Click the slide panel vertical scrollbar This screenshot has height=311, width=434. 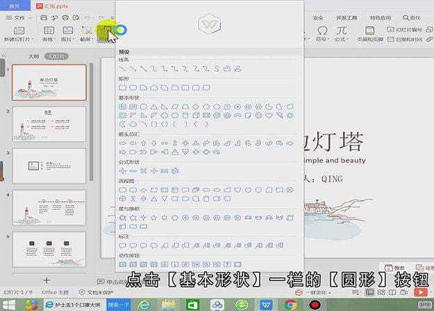coord(91,121)
